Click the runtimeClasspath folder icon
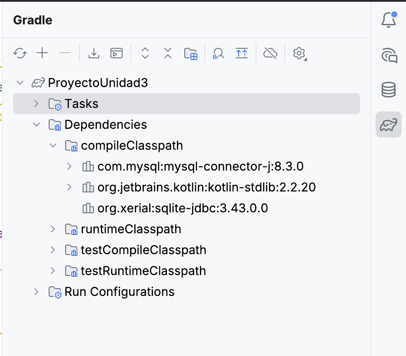406x356 pixels. coord(71,229)
